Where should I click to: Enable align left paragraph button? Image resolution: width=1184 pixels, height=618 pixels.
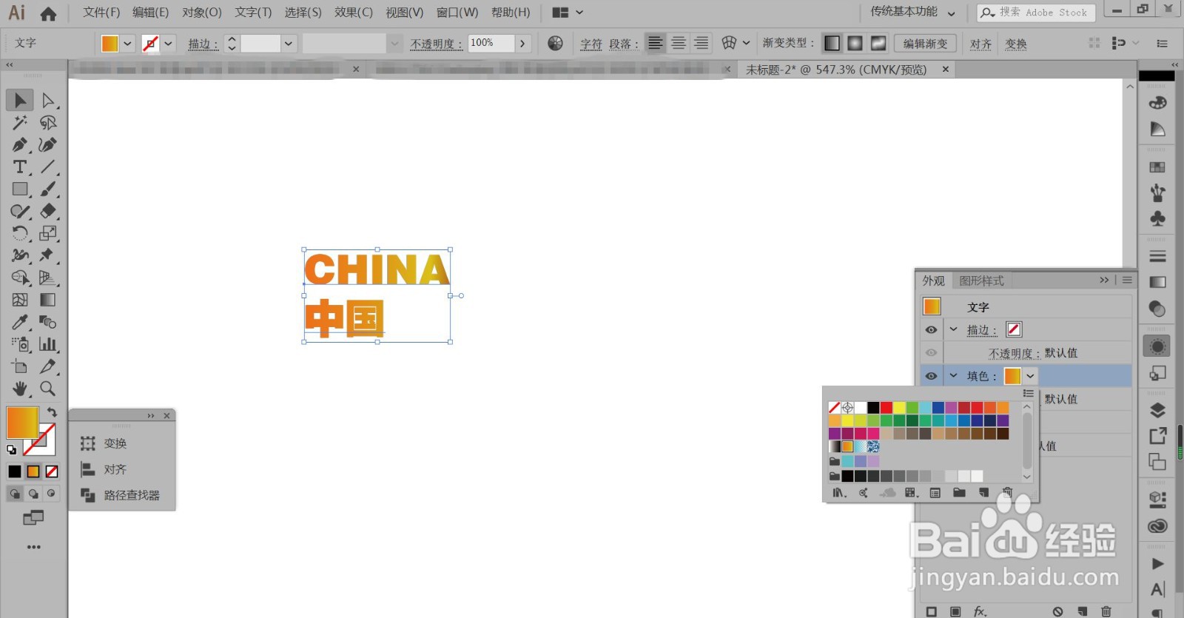(x=656, y=43)
